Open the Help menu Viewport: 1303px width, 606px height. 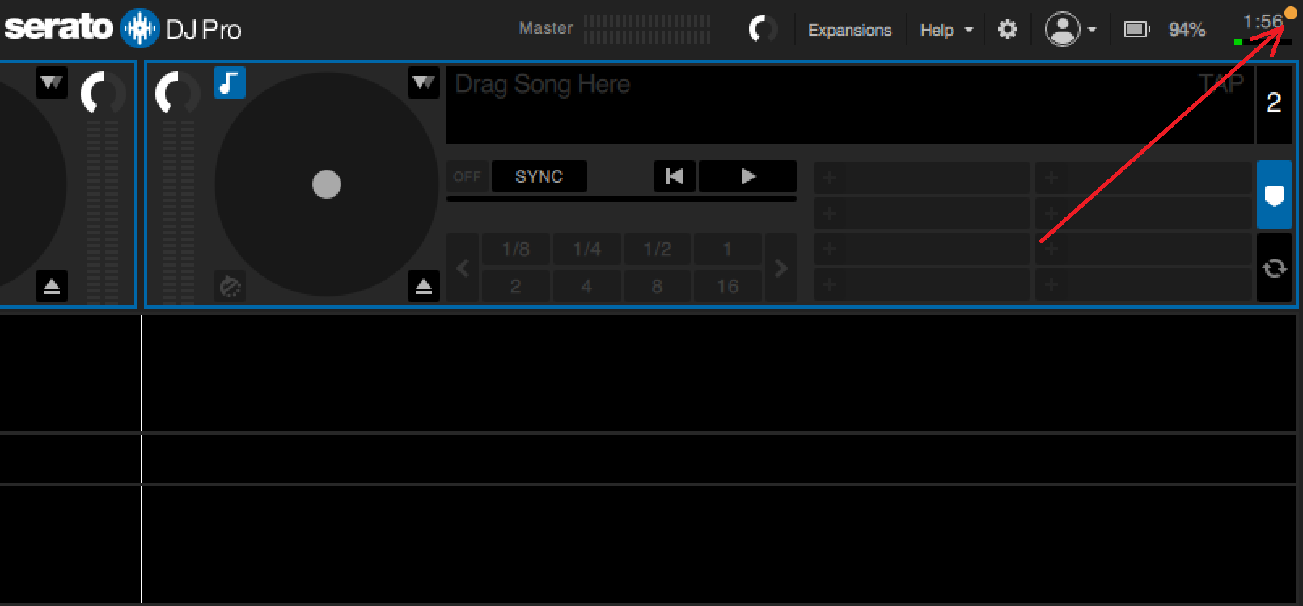coord(945,30)
